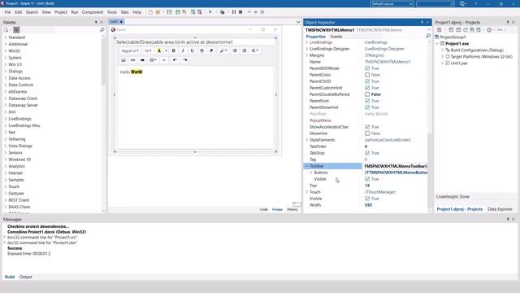Click the Pause toolbar icon
Image resolution: width=520 pixels, height=293 pixels.
click(234, 12)
